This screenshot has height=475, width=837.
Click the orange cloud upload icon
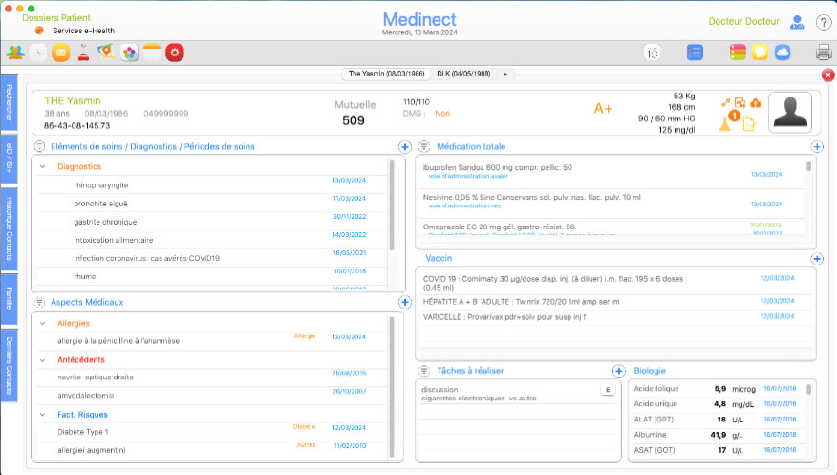point(756,102)
